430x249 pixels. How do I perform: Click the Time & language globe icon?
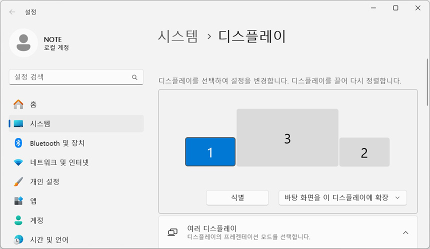(18, 239)
